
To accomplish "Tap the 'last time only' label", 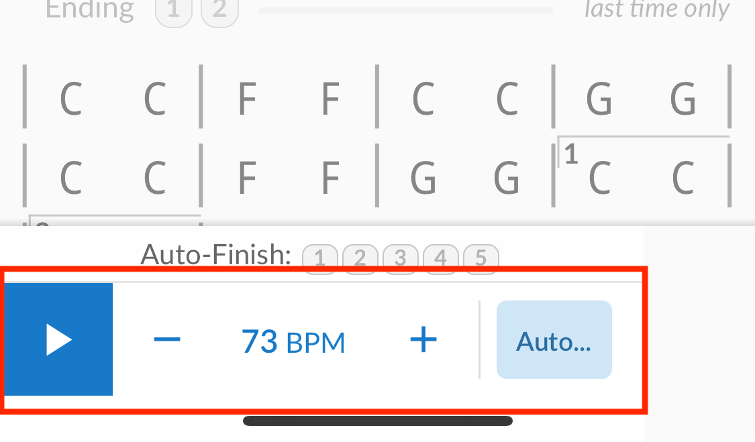I will pyautogui.click(x=657, y=9).
